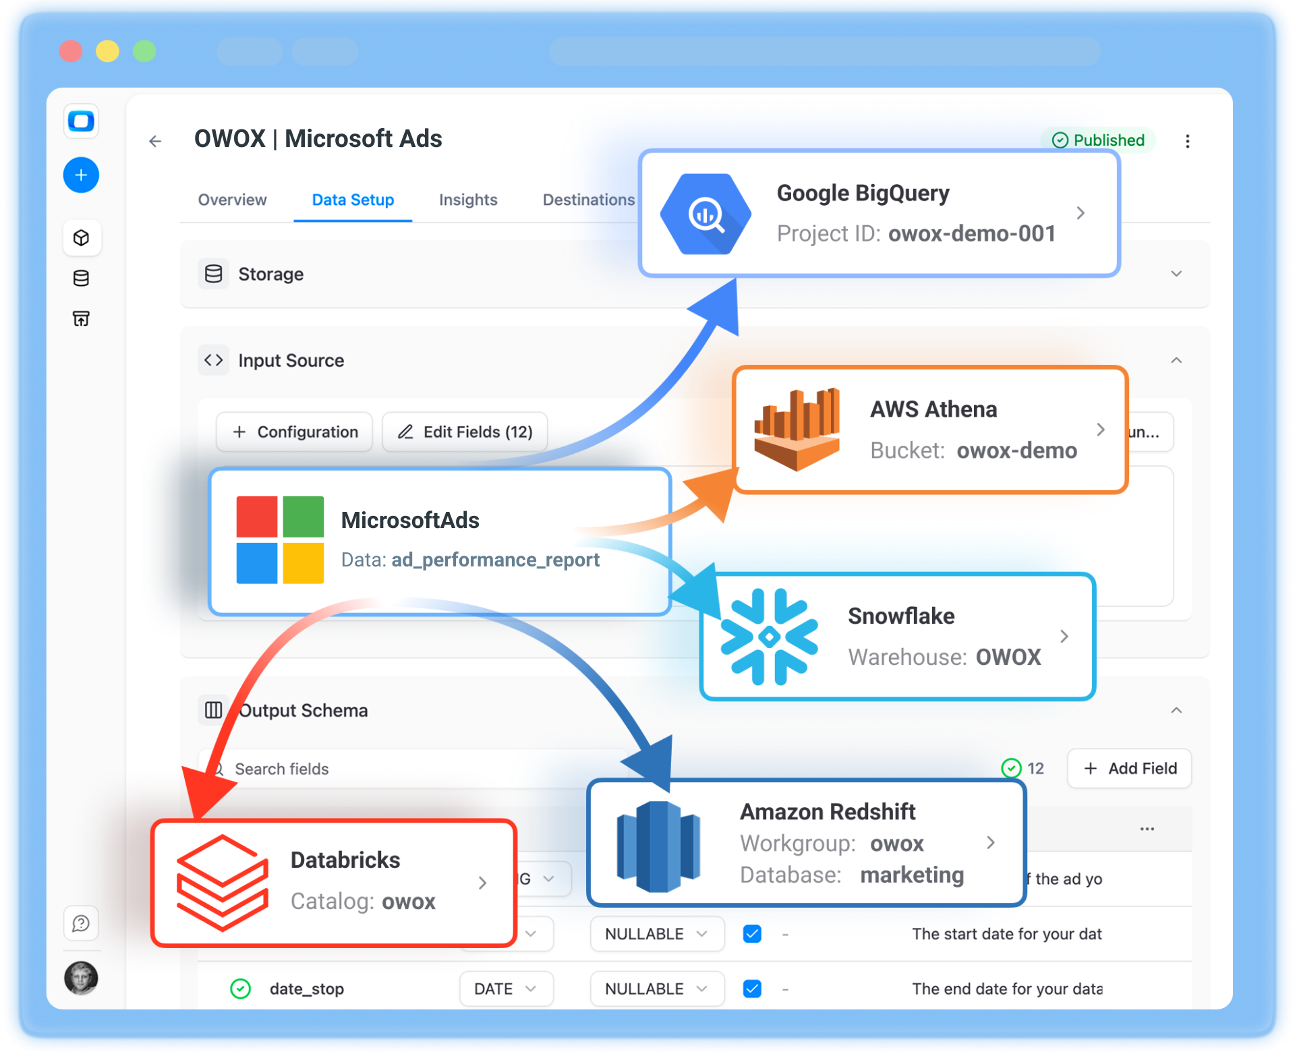Switch to the Insights tab

(x=467, y=200)
